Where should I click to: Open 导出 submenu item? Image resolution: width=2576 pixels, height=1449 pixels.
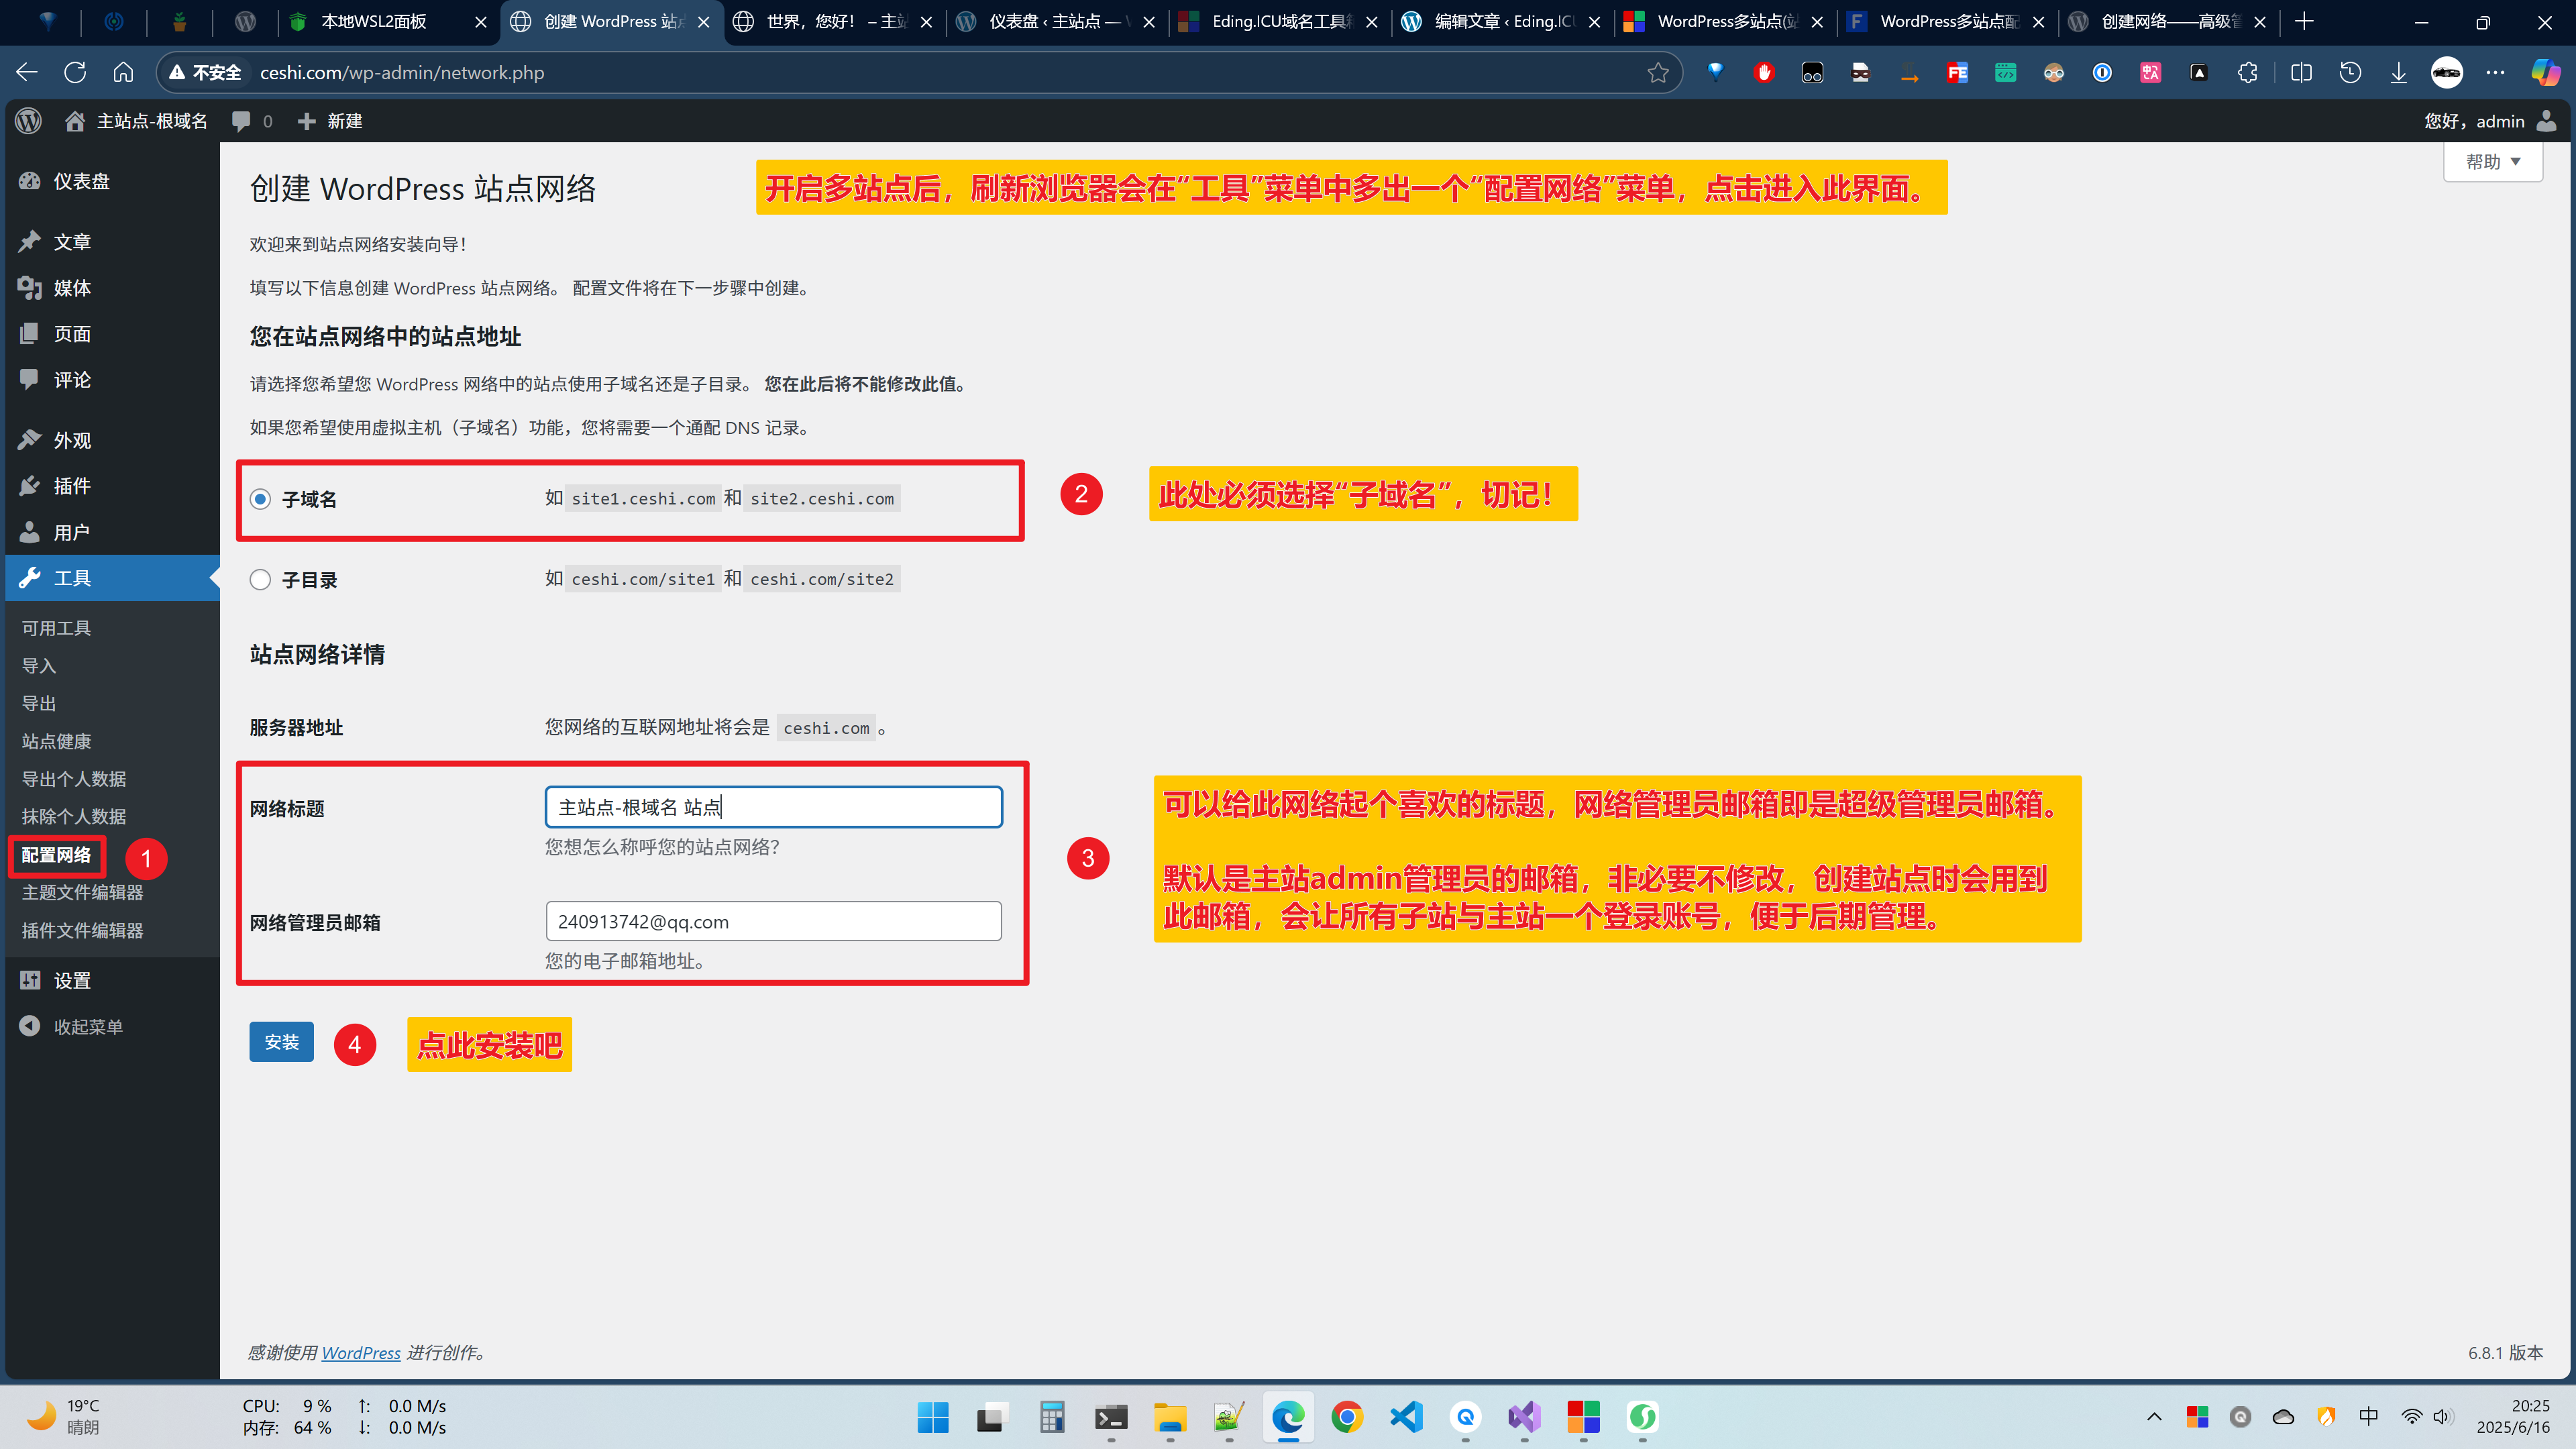[x=39, y=703]
